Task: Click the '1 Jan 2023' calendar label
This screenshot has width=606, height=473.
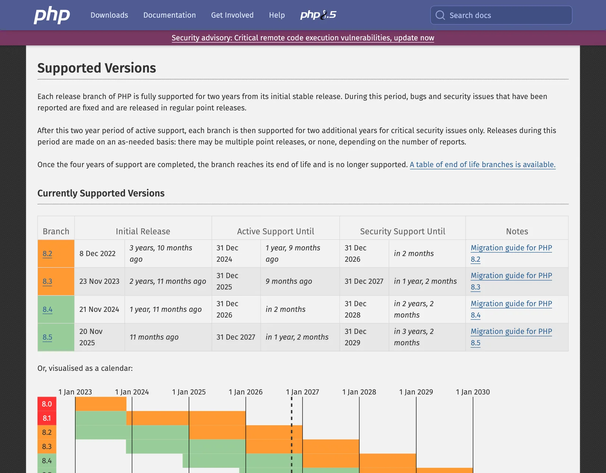Action: [x=75, y=392]
